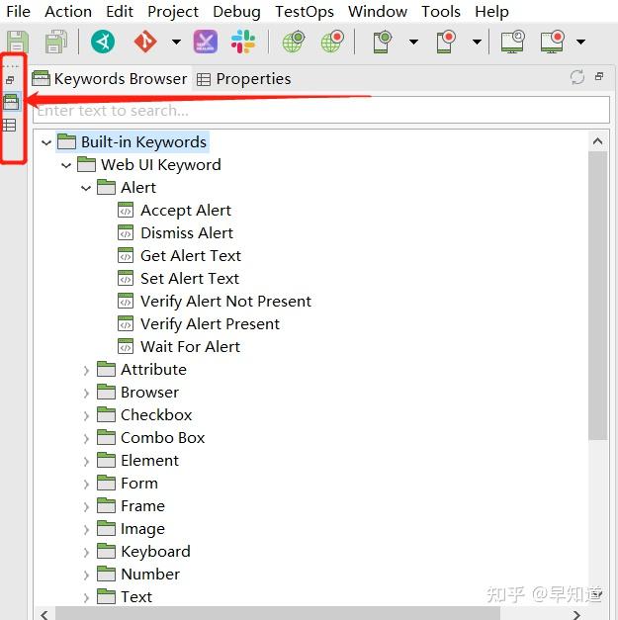Screen dimensions: 618x620
Task: Open the TestOps menu
Action: pyautogui.click(x=305, y=12)
